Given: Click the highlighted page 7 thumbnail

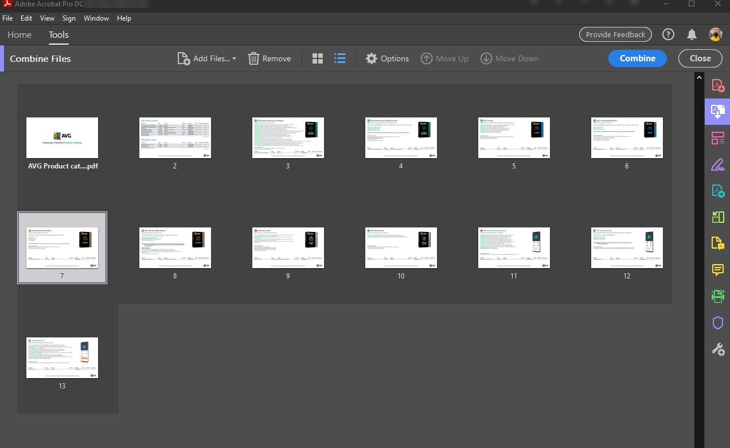Looking at the screenshot, I should coord(62,247).
